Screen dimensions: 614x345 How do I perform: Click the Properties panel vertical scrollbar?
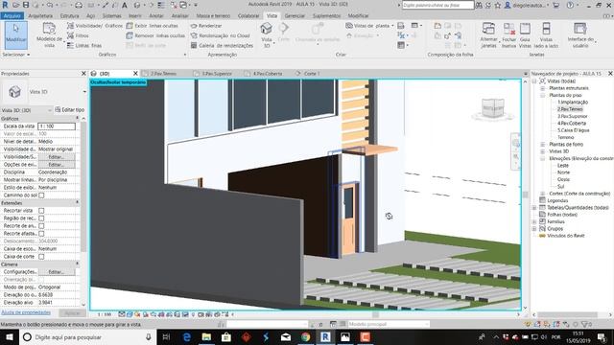(x=83, y=187)
